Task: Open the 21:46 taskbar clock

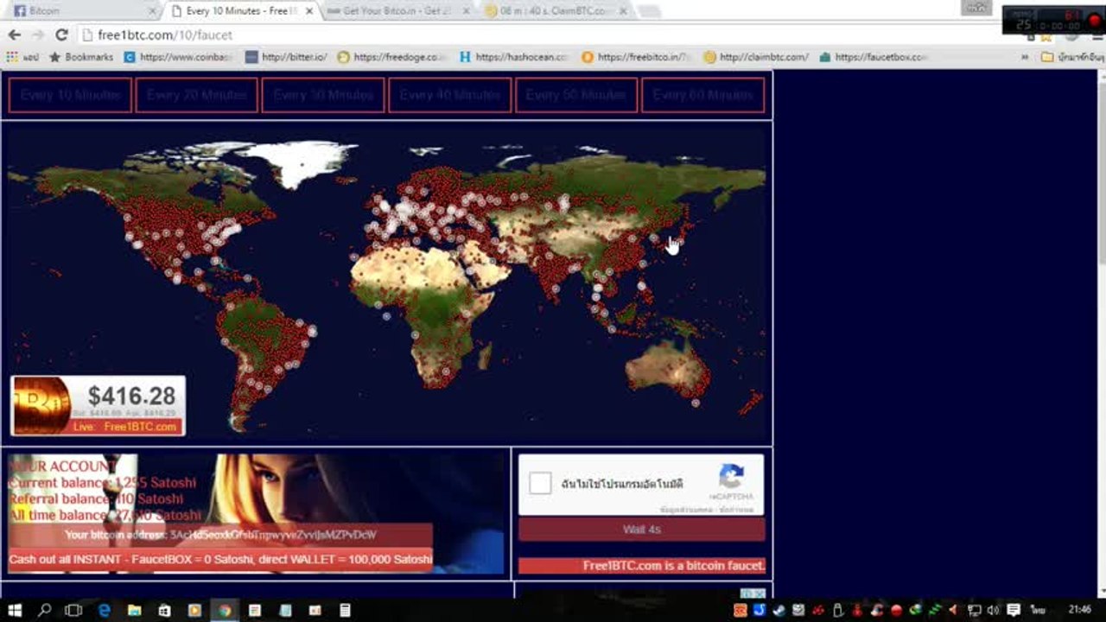Action: pyautogui.click(x=1079, y=610)
